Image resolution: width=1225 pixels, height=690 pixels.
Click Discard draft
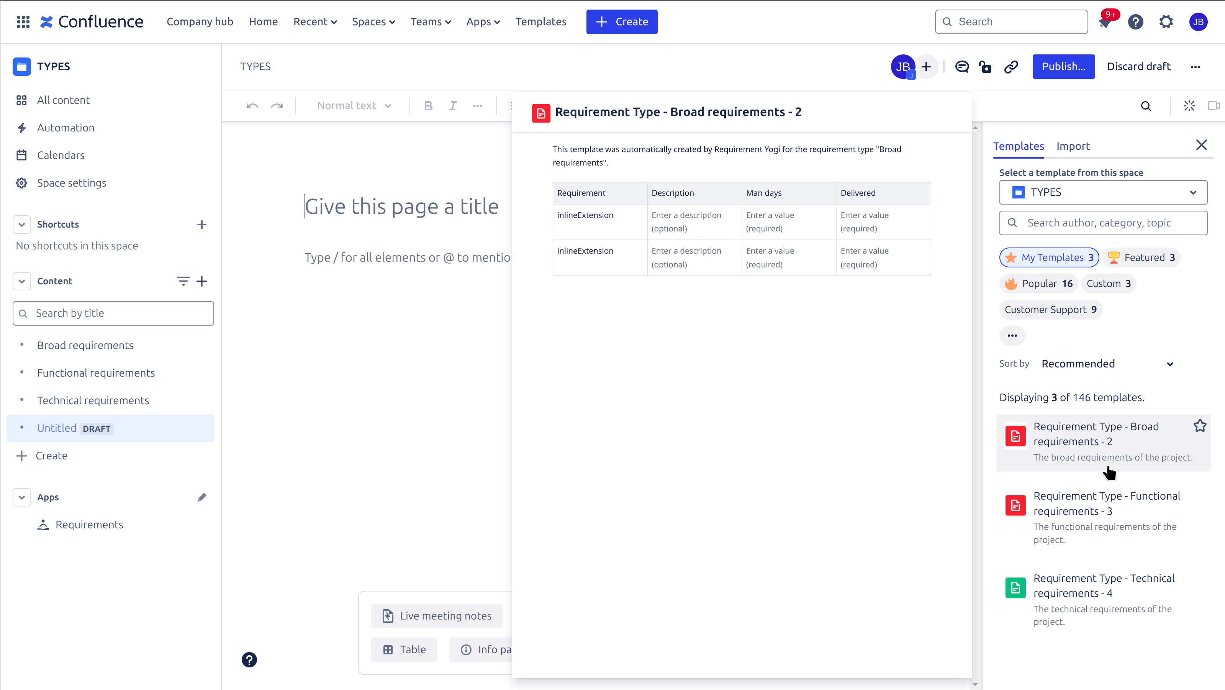pyautogui.click(x=1138, y=67)
